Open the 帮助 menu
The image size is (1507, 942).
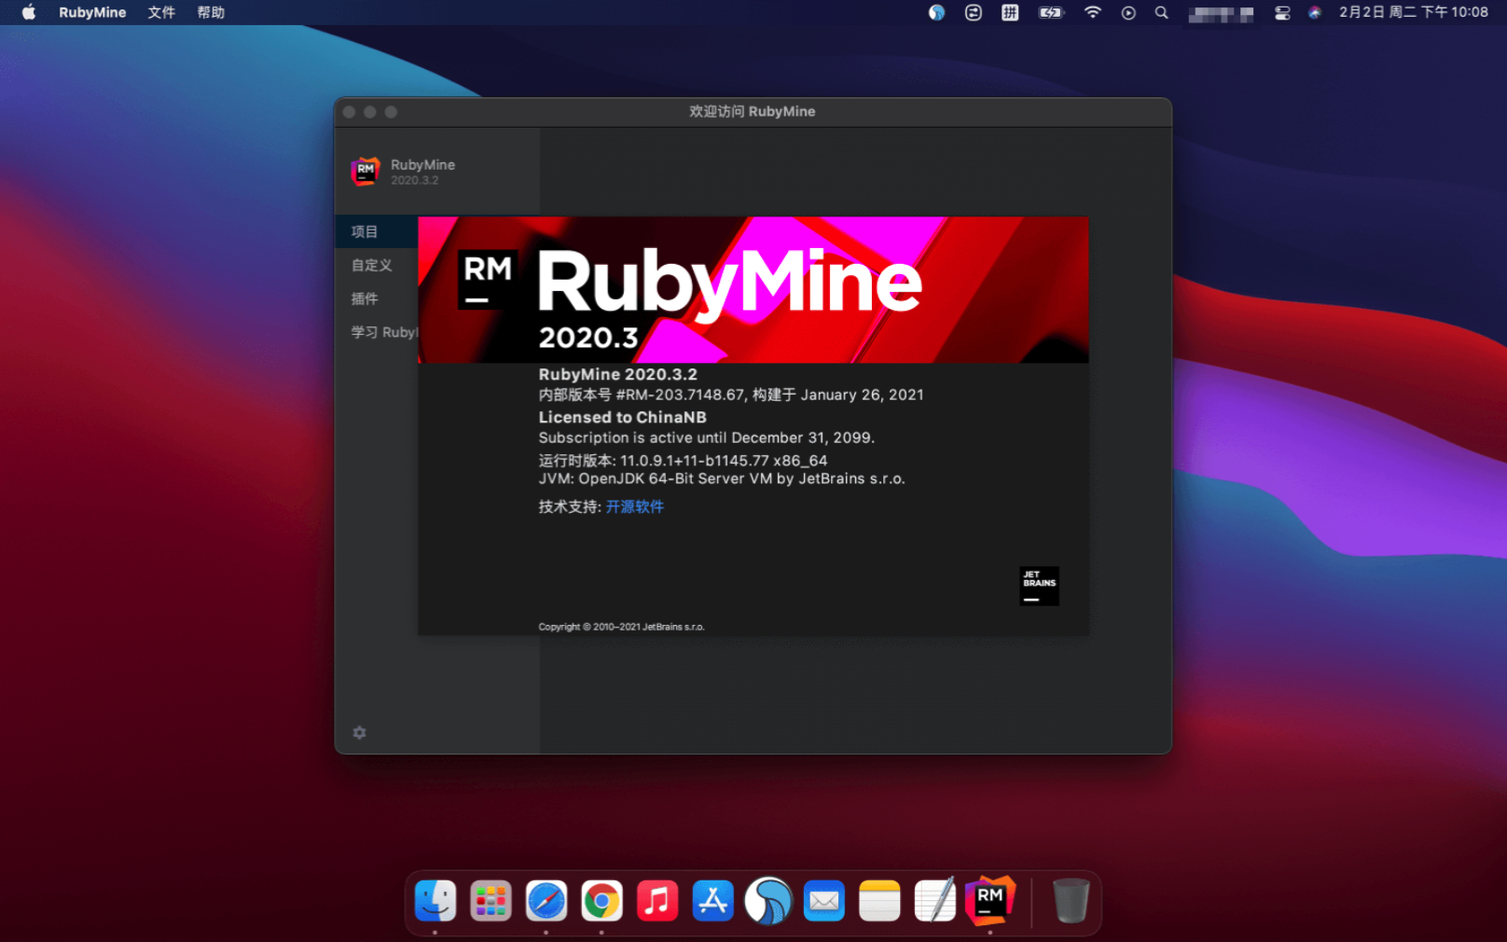pos(211,12)
